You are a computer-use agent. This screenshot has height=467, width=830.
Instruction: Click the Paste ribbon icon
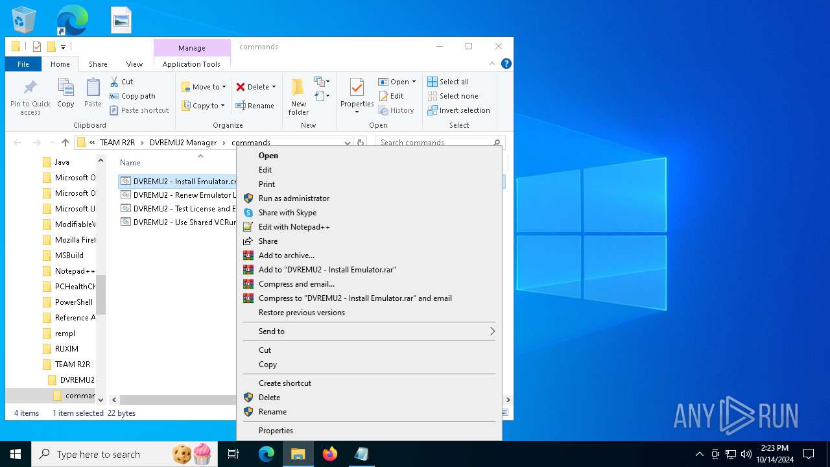93,88
